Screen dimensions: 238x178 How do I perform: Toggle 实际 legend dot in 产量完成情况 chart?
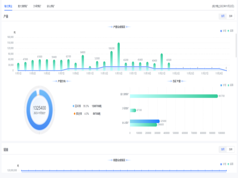click(x=228, y=31)
